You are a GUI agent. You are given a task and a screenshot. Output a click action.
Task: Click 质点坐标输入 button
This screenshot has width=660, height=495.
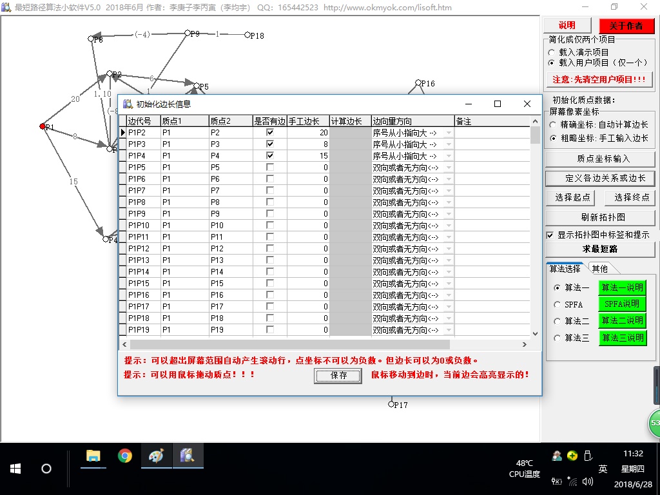click(x=600, y=159)
